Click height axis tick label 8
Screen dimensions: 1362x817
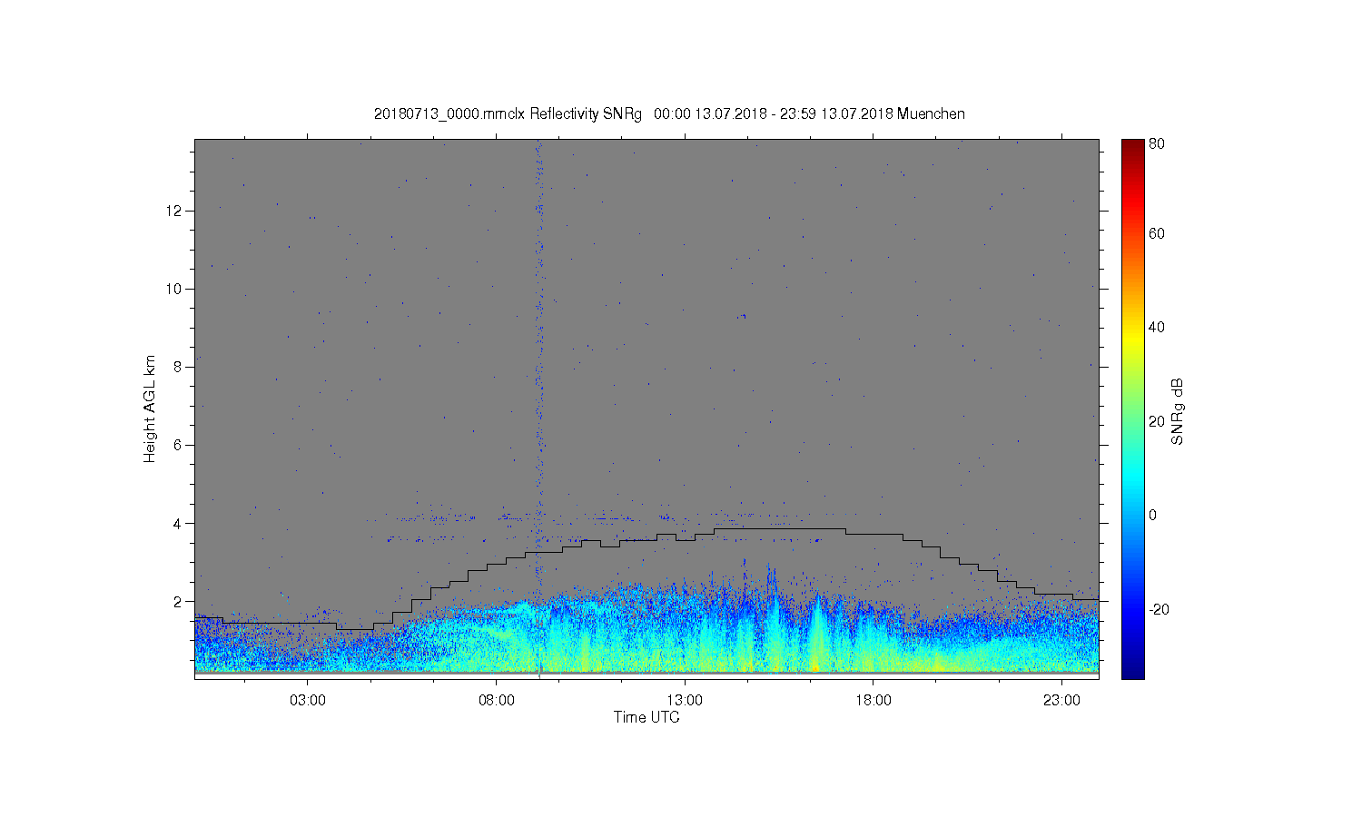[x=179, y=367]
